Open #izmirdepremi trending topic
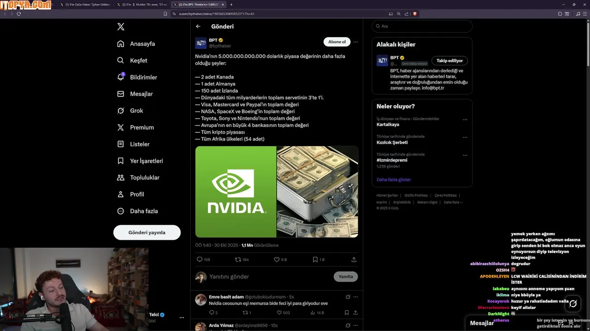The image size is (590, 331). coord(392,160)
